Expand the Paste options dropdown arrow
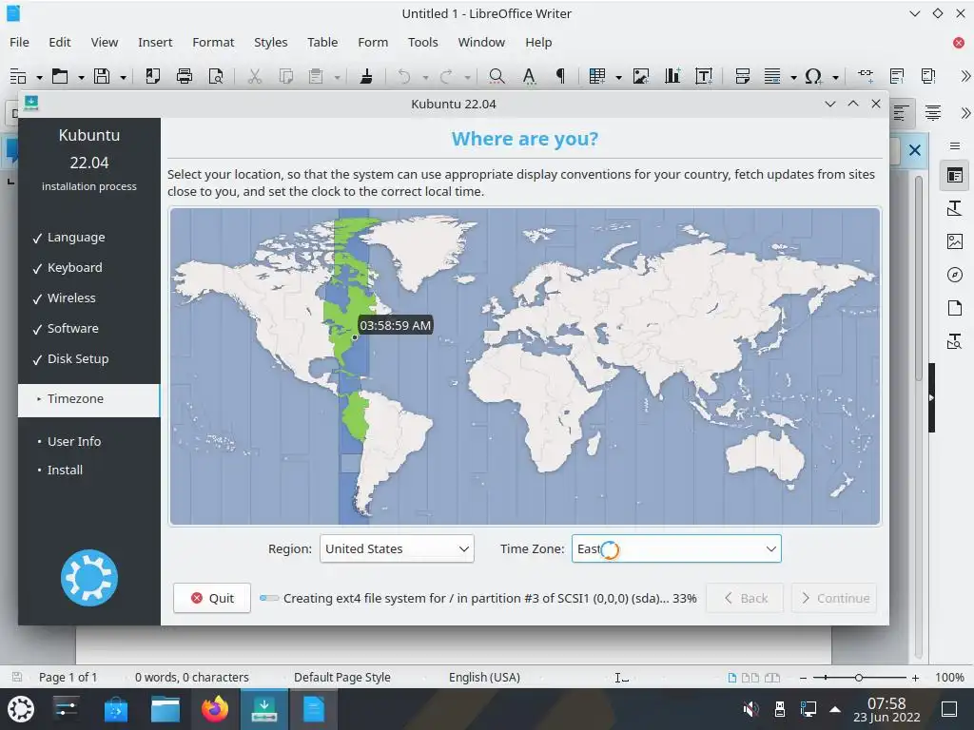The image size is (974, 730). [x=338, y=78]
